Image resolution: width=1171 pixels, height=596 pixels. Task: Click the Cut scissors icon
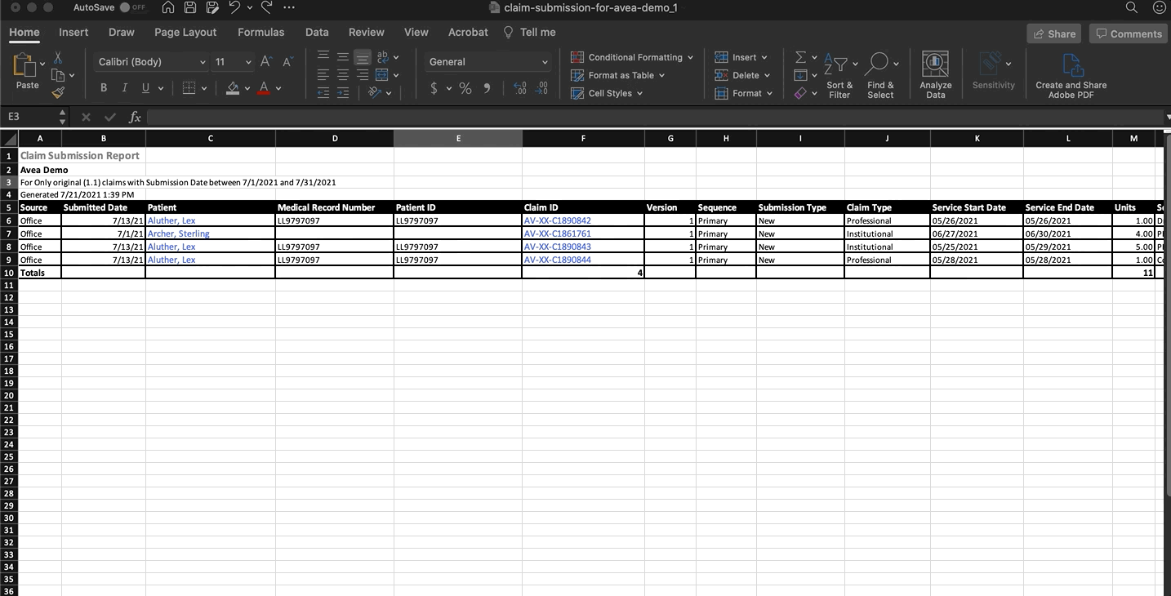[x=58, y=58]
